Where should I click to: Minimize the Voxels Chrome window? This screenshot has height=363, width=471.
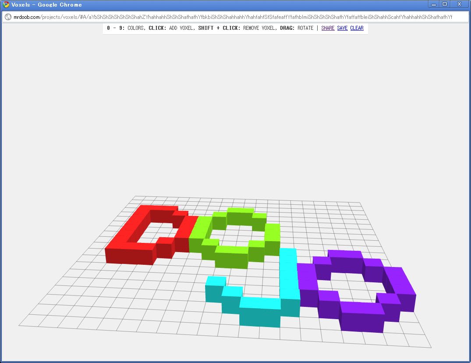[433, 4]
